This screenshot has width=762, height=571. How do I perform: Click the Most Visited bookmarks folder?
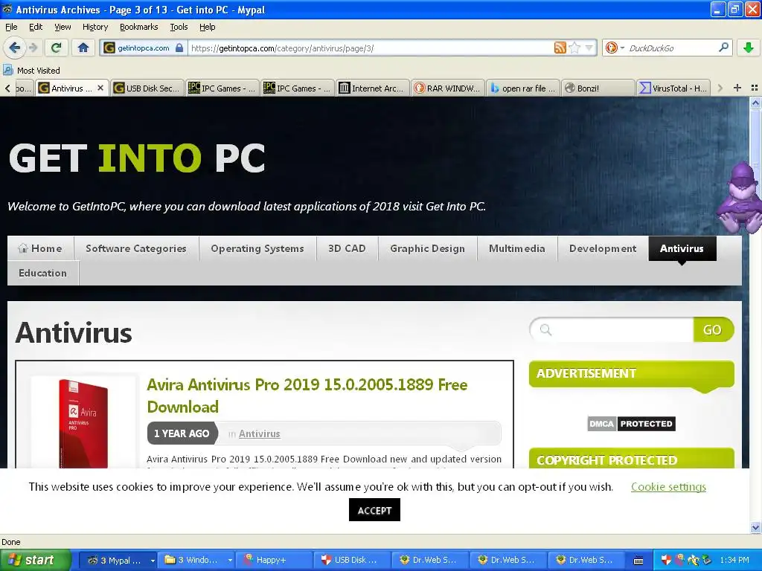(31, 71)
